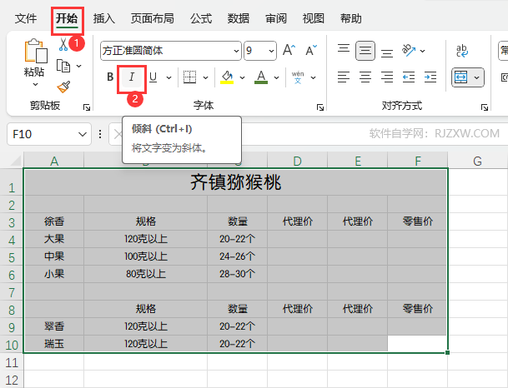Open the copy options dropdown arrow
This screenshot has height=388, width=508.
[78, 67]
